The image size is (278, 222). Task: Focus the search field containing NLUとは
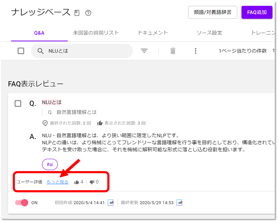click(x=82, y=51)
